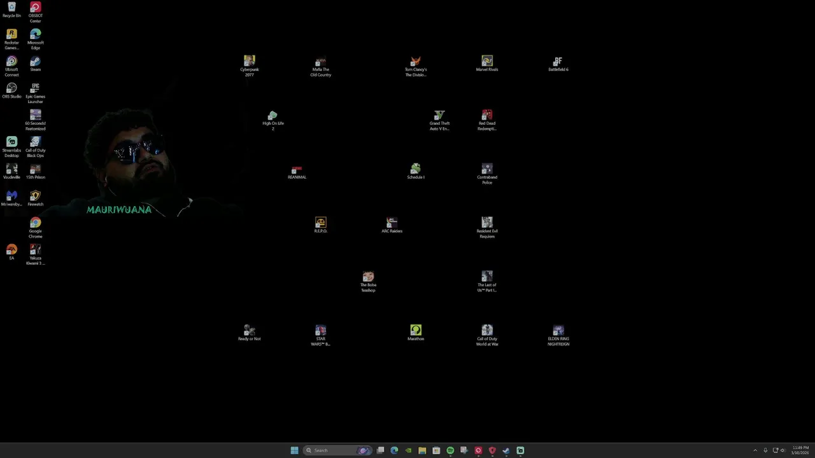Viewport: 815px width, 458px height.
Task: Select the Contraband Police icon
Action: [487, 174]
